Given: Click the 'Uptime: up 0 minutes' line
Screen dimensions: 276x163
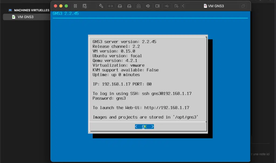Looking at the screenshot, I should point(116,75).
